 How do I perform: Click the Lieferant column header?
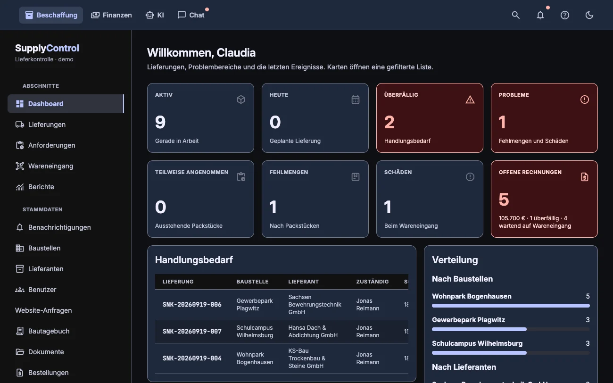tap(304, 282)
